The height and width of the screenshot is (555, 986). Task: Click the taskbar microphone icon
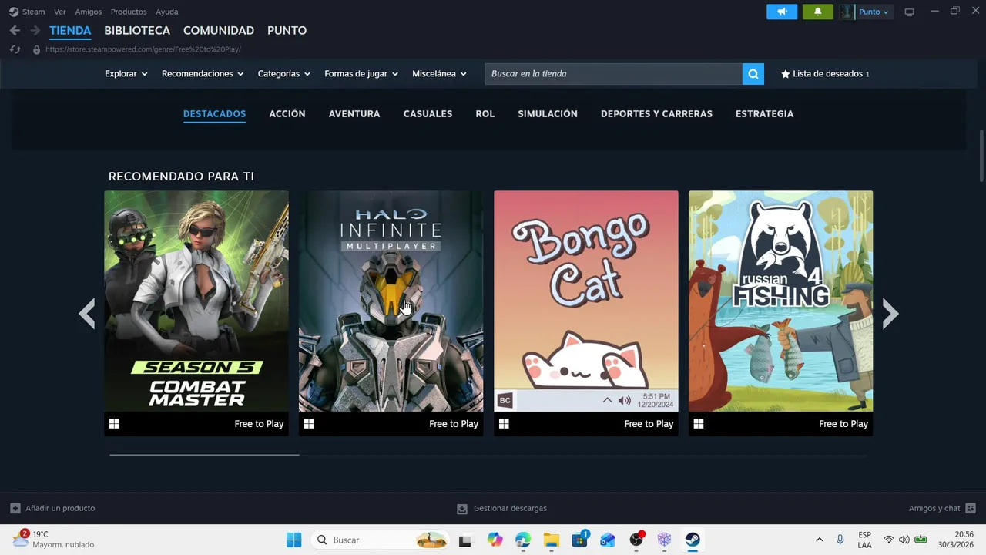click(x=840, y=540)
